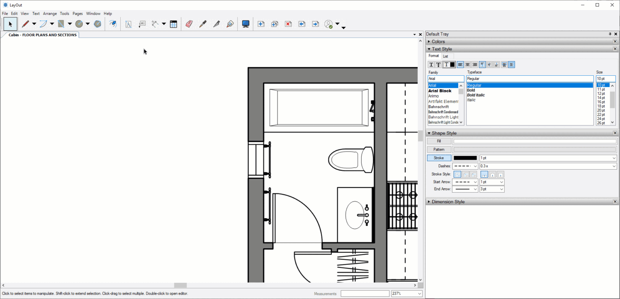This screenshot has height=299, width=620.
Task: Open the End Arrow dropdown
Action: pyautogui.click(x=465, y=189)
